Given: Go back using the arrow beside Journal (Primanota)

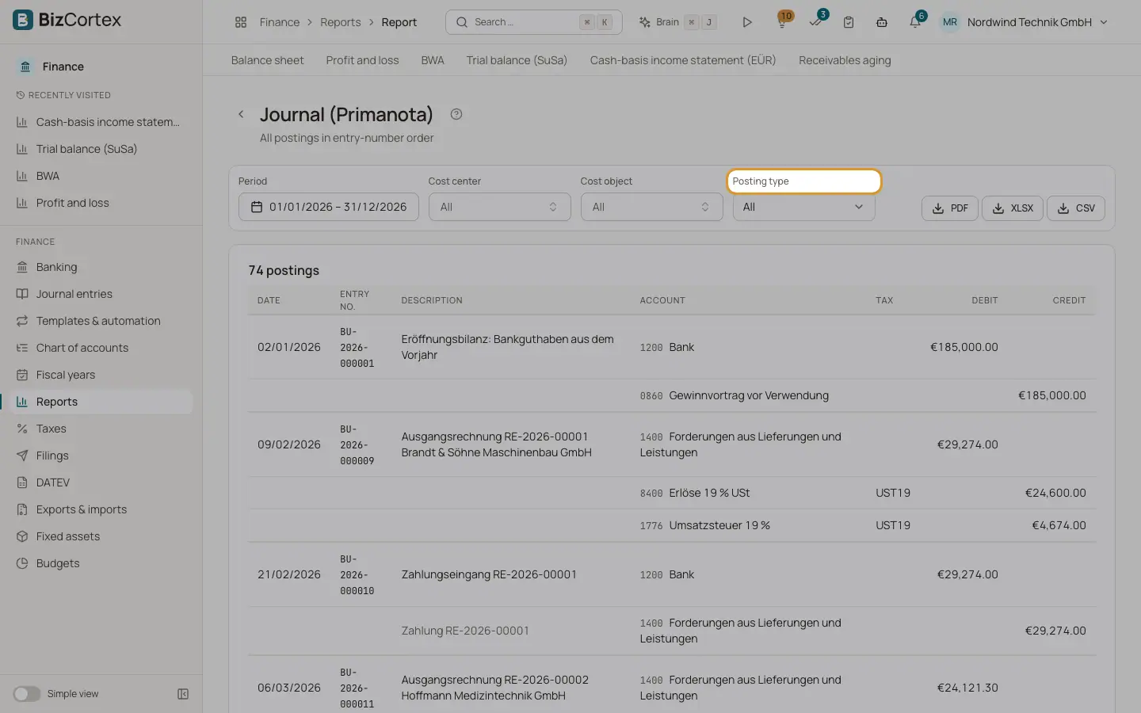Looking at the screenshot, I should point(241,114).
